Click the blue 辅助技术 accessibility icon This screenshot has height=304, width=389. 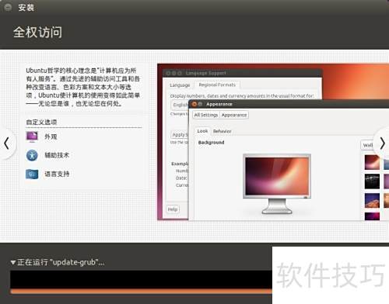32,155
